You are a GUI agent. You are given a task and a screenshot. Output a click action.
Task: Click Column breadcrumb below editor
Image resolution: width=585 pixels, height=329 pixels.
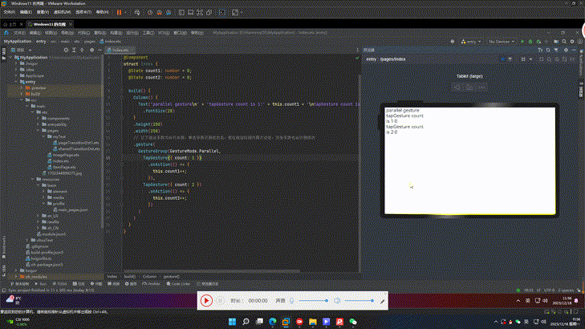[x=149, y=276]
